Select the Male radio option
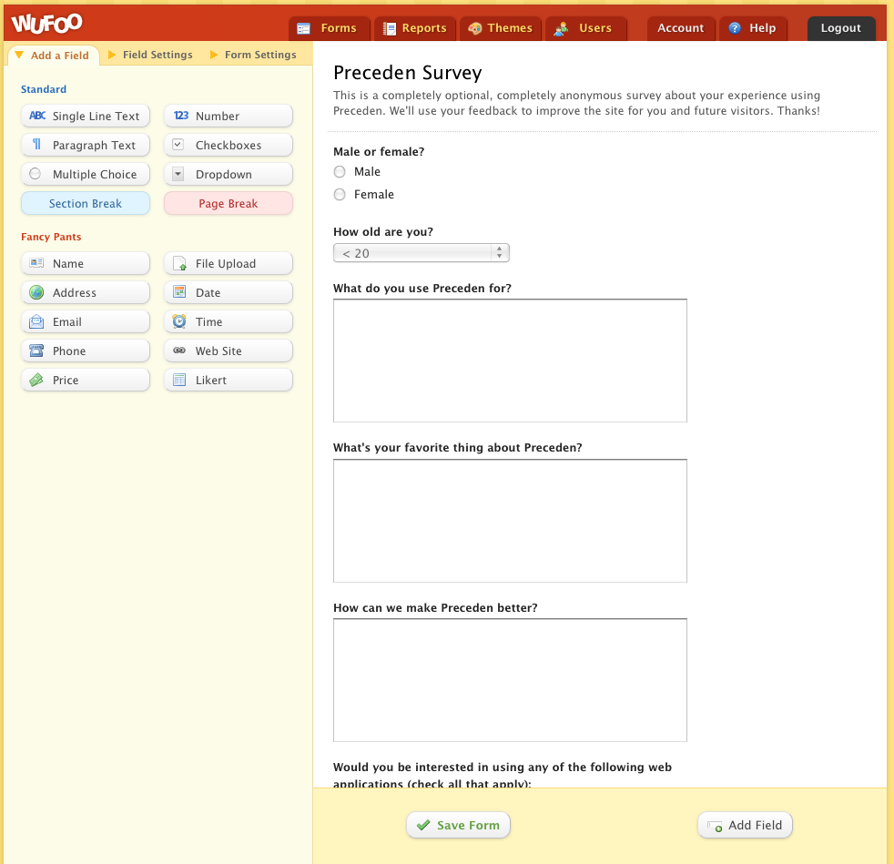Screen dimensions: 894x864 (x=340, y=172)
